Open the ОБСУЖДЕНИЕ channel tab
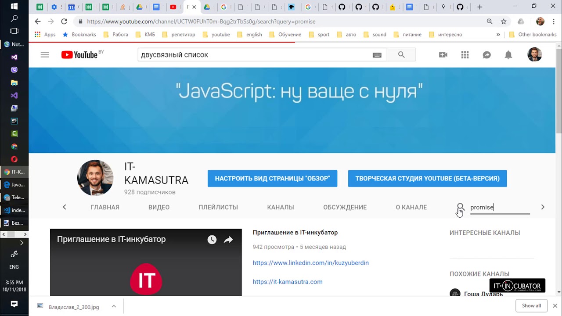562x316 pixels. 345,207
